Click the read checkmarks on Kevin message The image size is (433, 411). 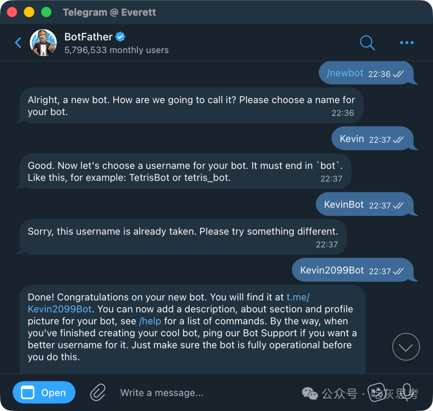tap(398, 140)
